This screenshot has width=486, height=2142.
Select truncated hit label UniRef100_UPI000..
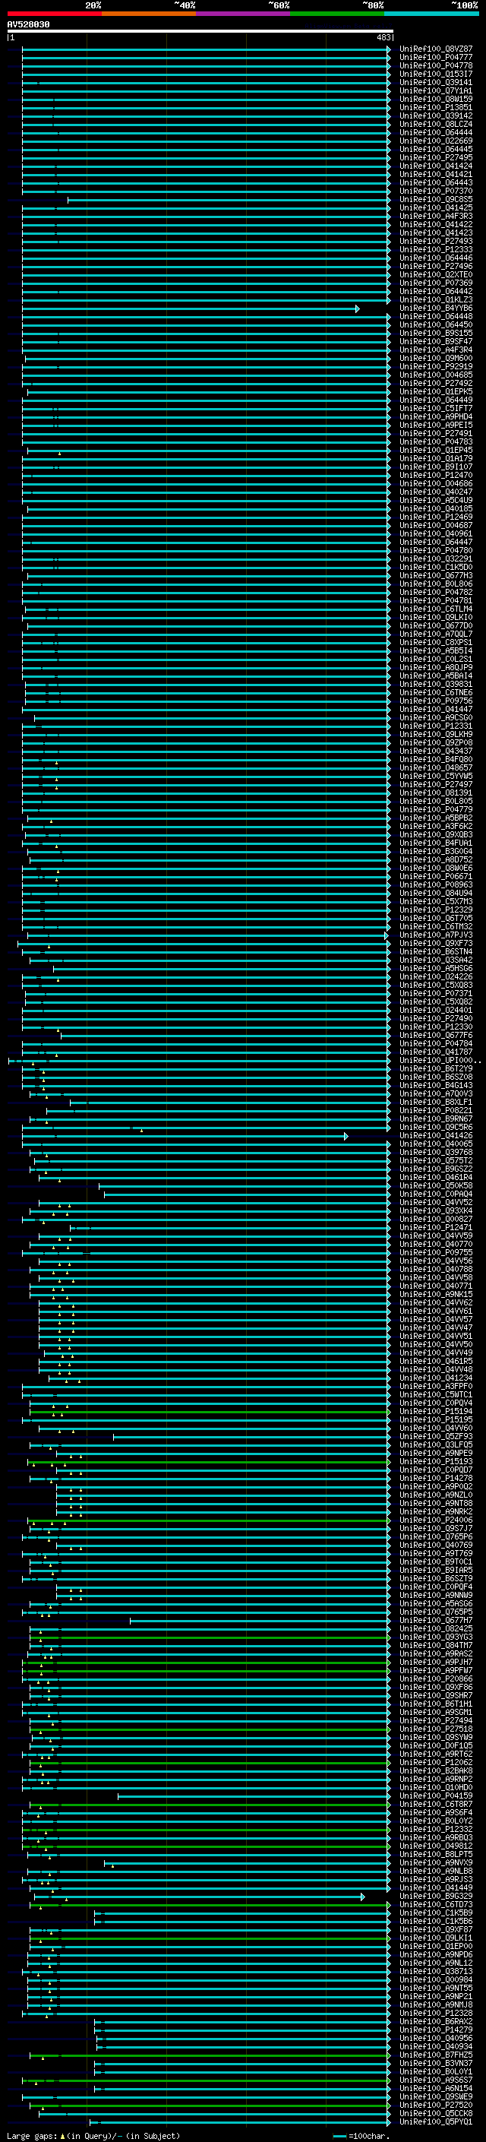440,1060
